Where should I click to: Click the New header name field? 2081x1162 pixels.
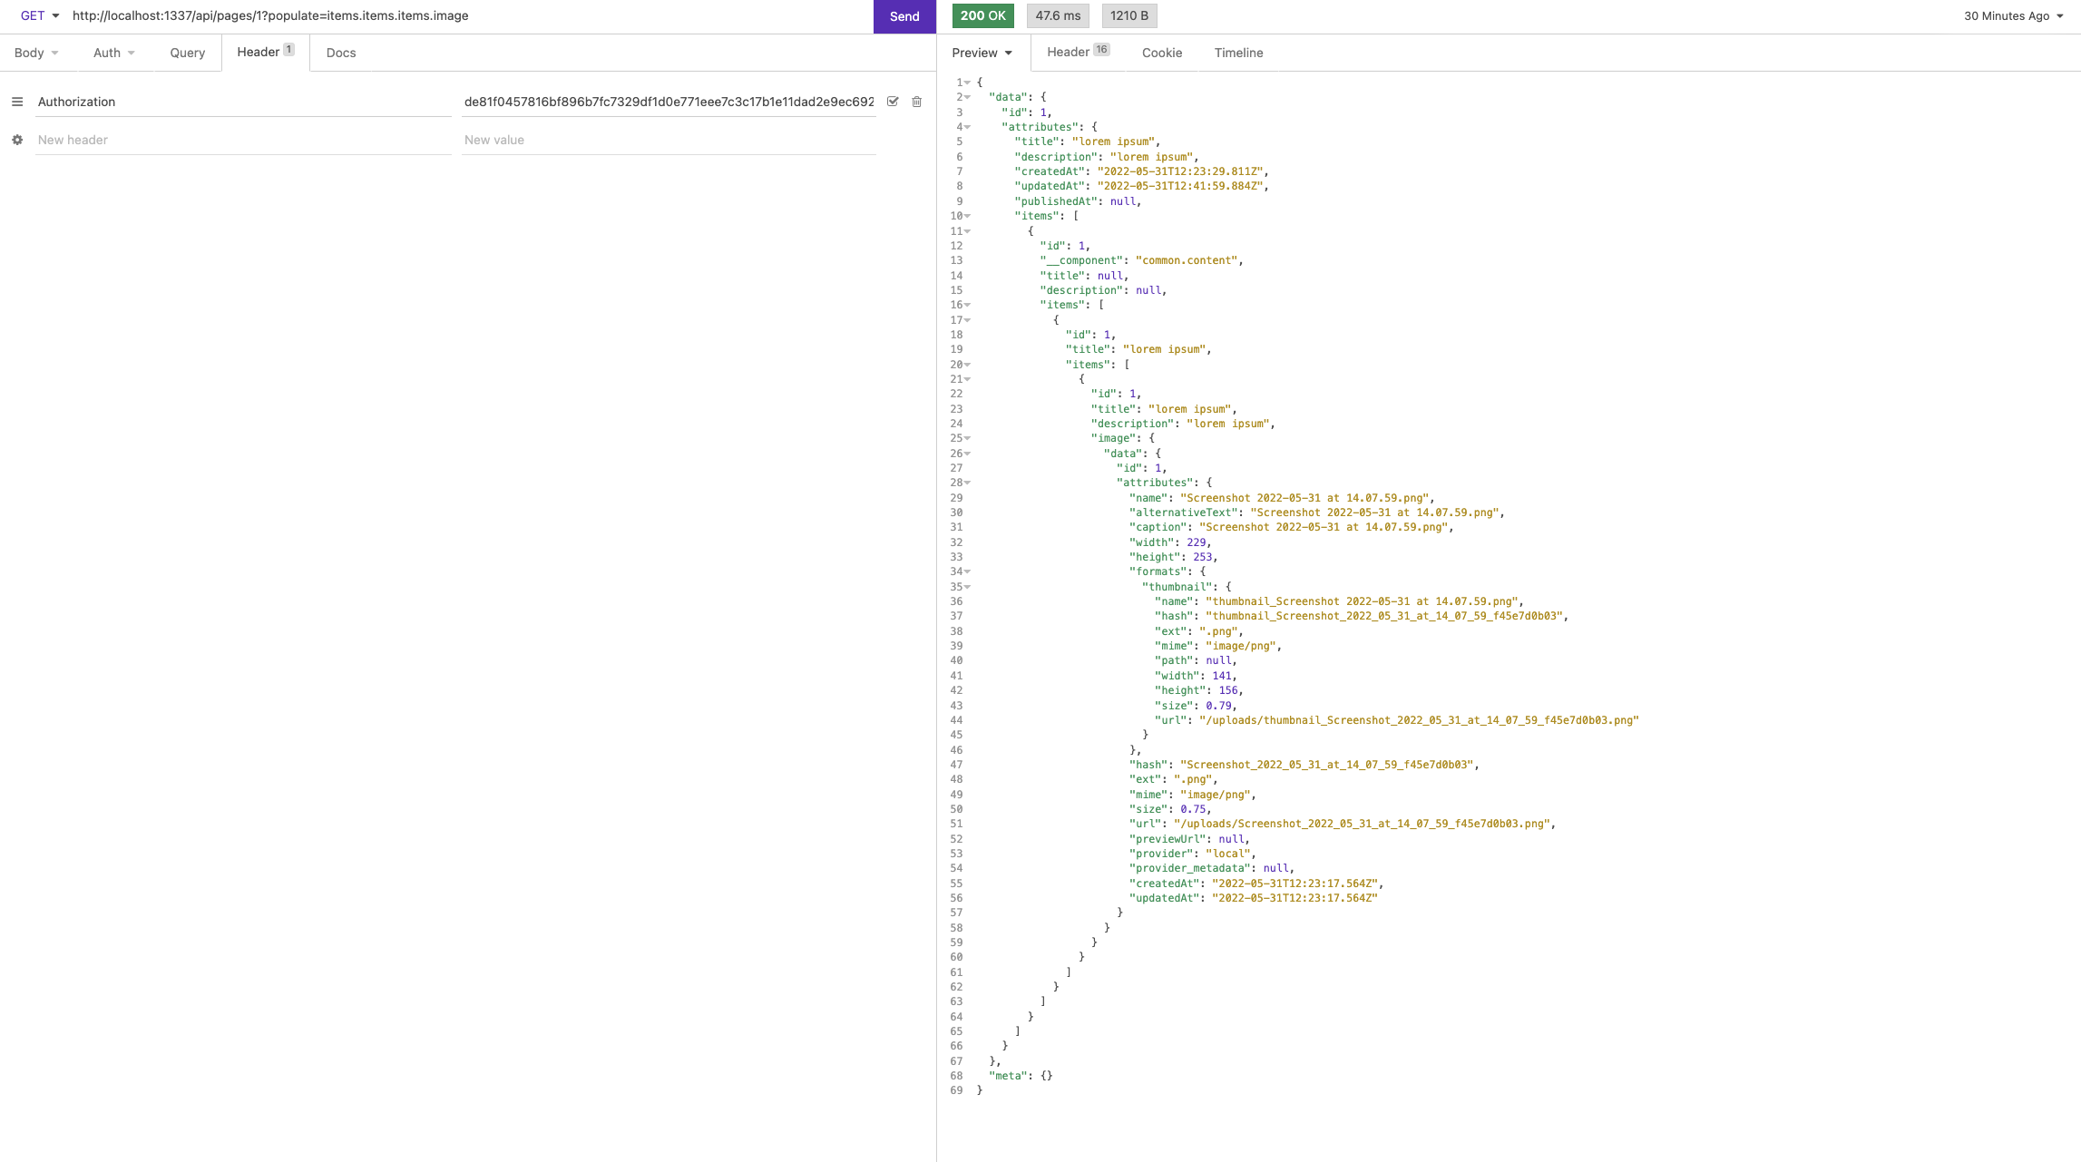pyautogui.click(x=243, y=140)
